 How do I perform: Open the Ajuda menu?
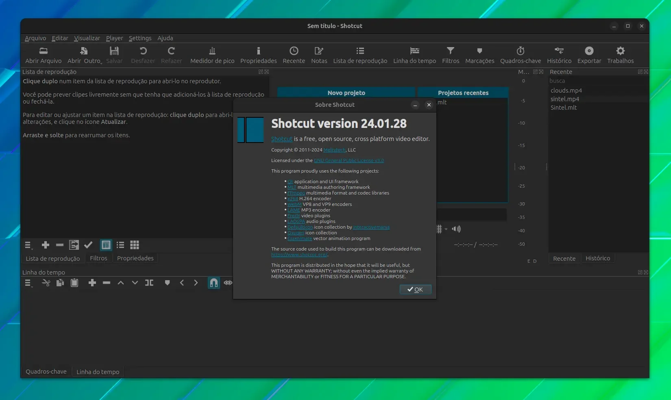click(165, 38)
